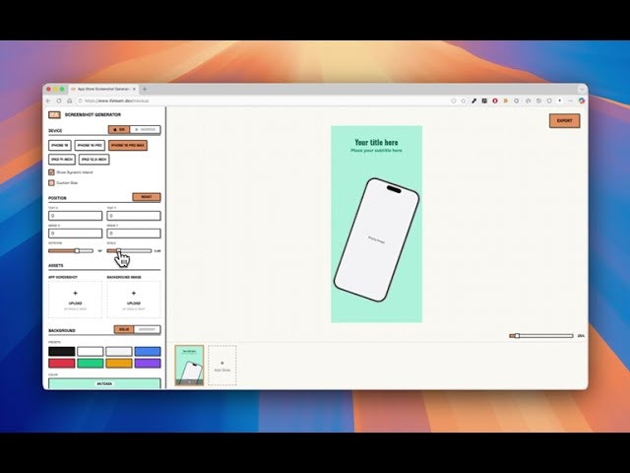Click the Text X input field
Viewport: 630px width, 473px height.
(75, 216)
